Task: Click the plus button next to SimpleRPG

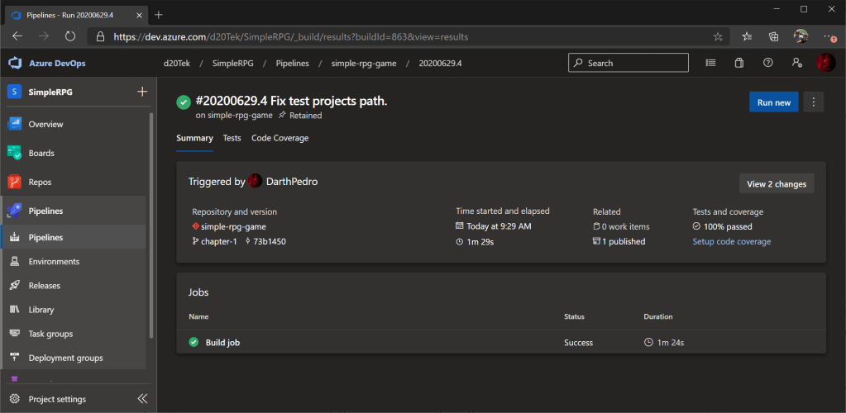Action: pyautogui.click(x=141, y=92)
